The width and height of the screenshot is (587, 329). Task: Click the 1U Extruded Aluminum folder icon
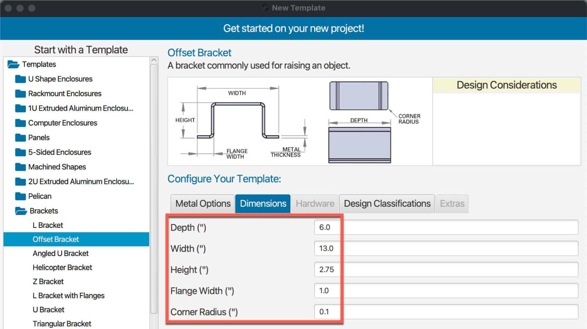coord(20,109)
